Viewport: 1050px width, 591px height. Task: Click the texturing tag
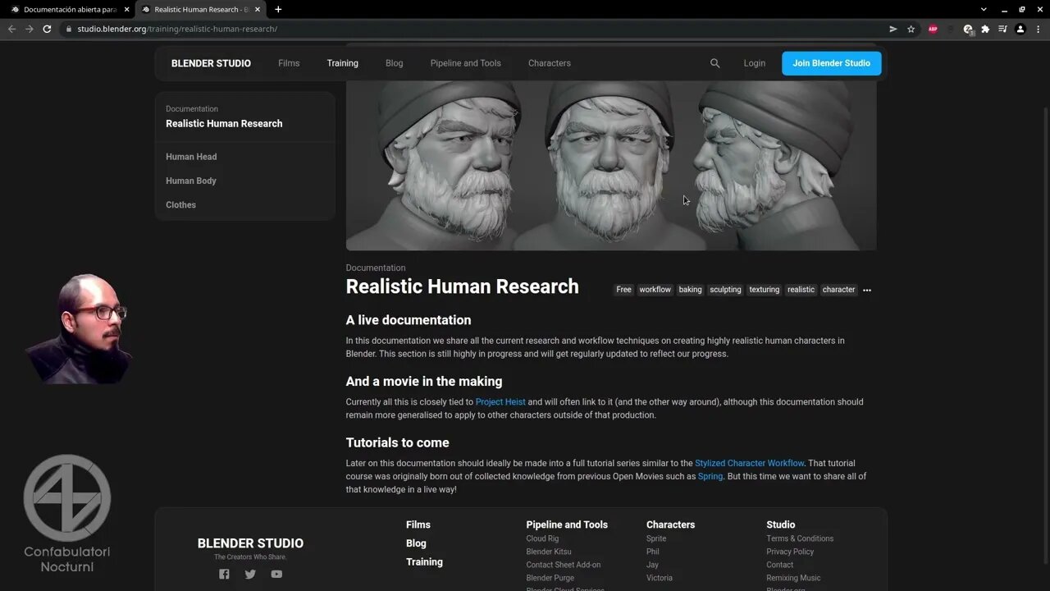point(764,290)
